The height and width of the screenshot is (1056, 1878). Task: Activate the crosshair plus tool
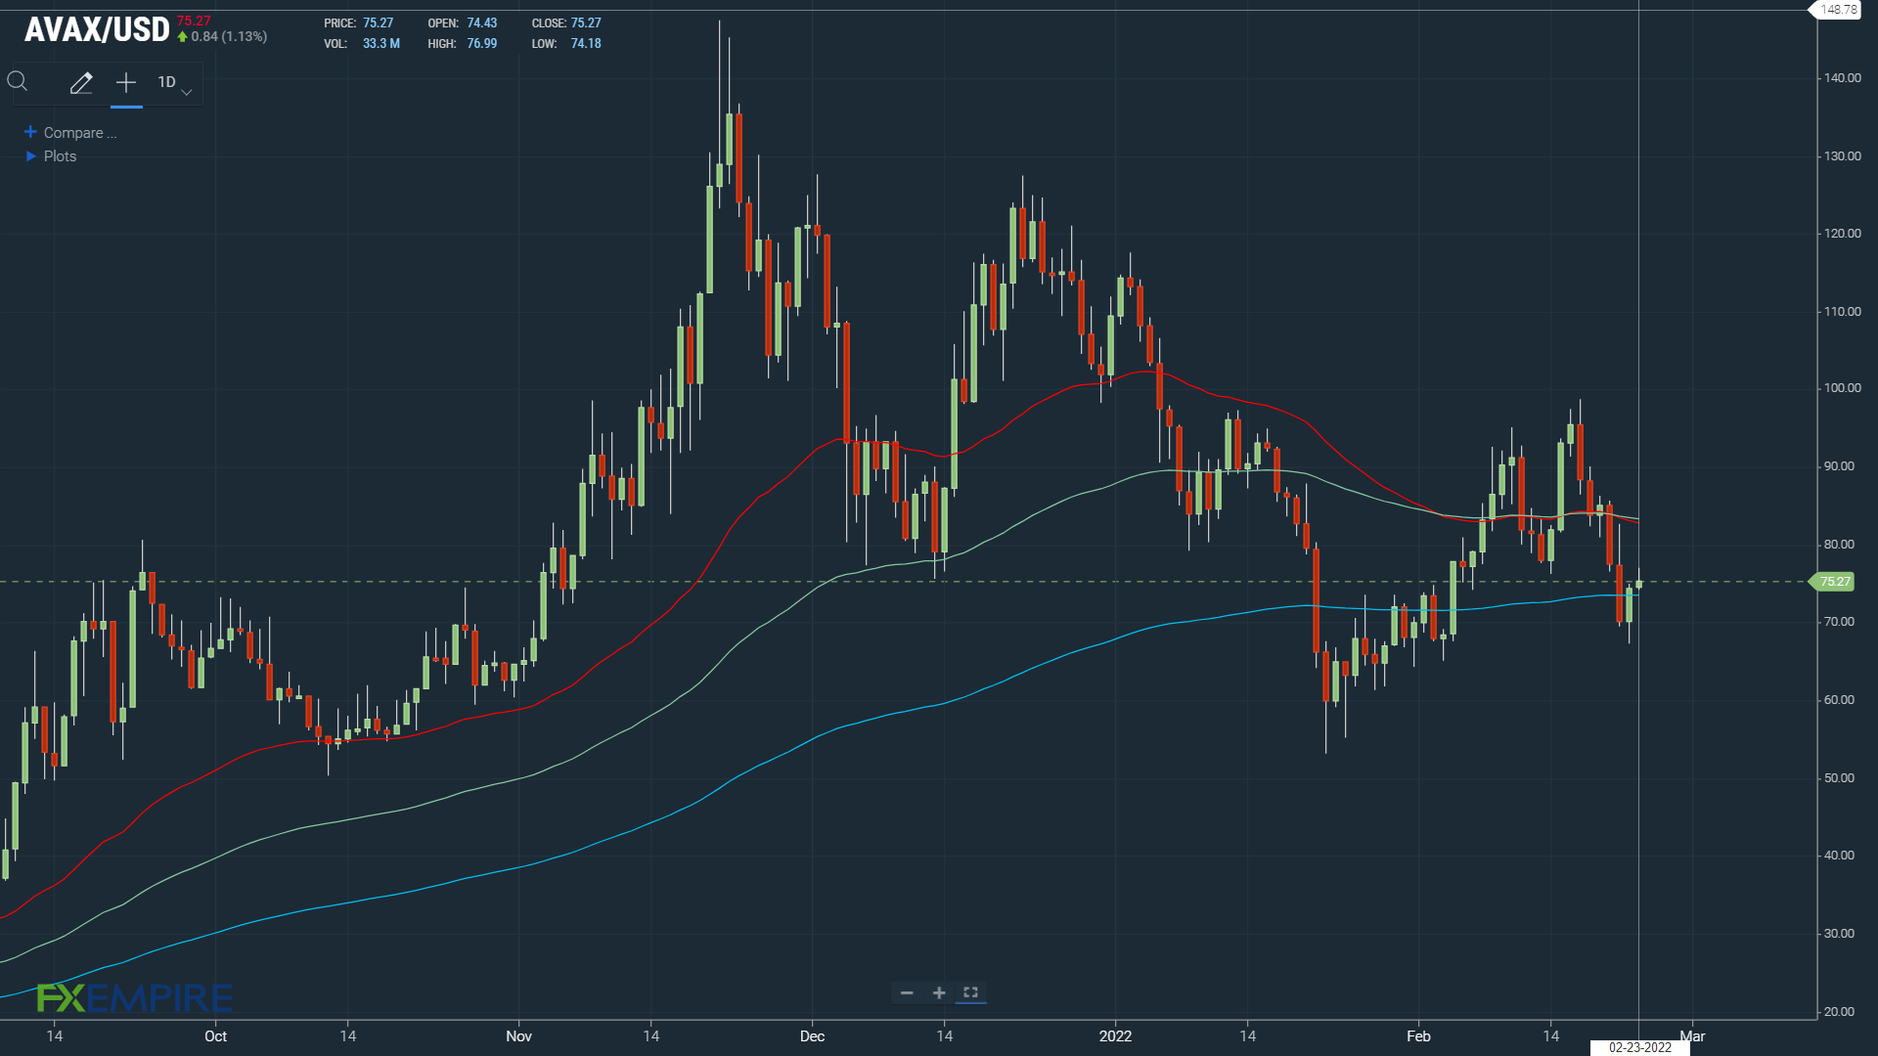(x=126, y=83)
